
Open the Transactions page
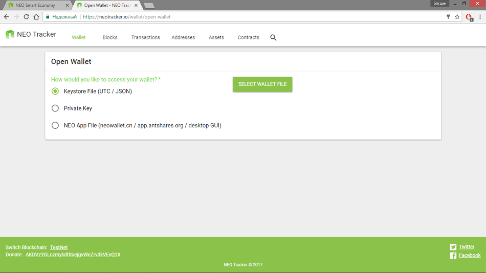point(146,37)
